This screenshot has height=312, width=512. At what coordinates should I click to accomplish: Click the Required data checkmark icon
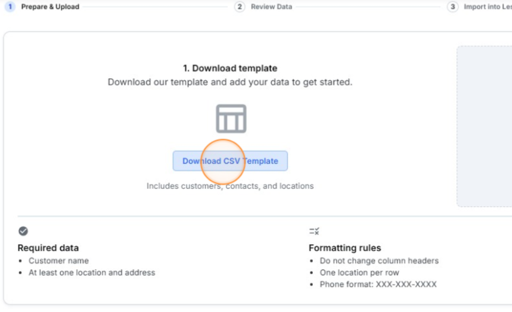tap(23, 231)
